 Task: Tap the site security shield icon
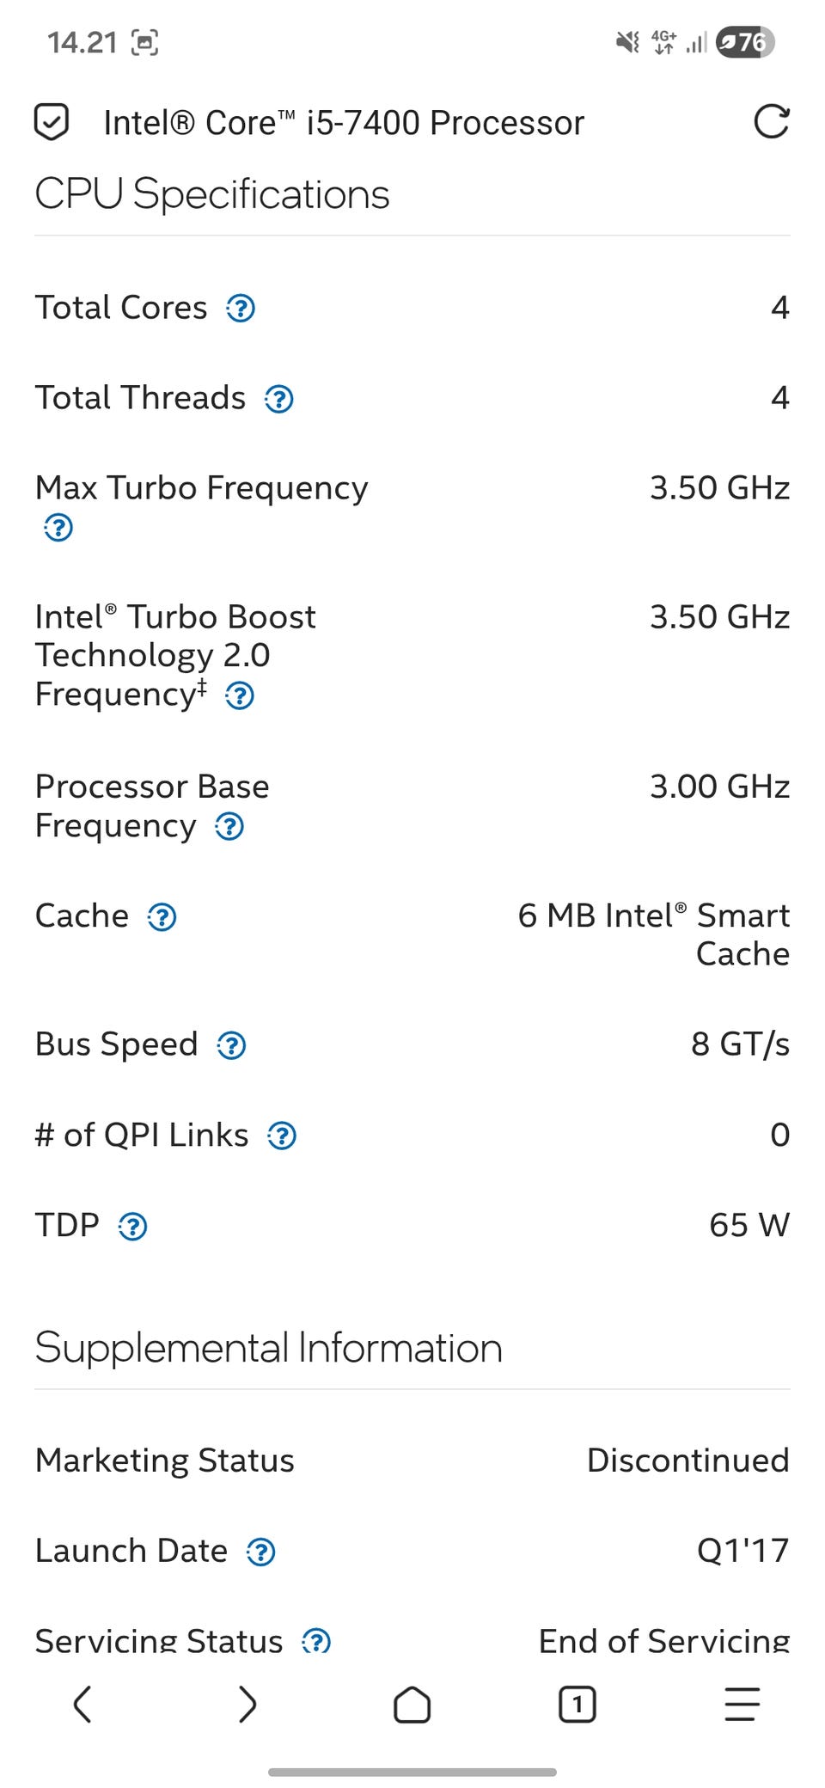[x=52, y=122]
